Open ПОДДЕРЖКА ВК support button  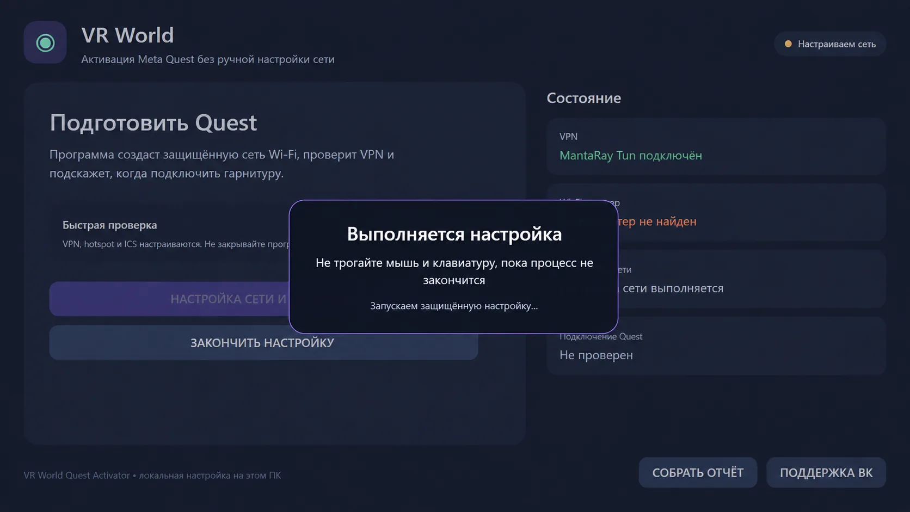(826, 473)
